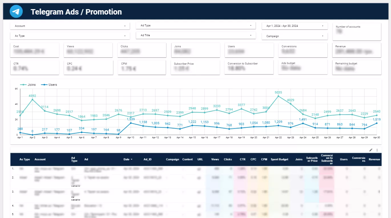
Task: Click the Conversions scorecard
Action: 303,50
